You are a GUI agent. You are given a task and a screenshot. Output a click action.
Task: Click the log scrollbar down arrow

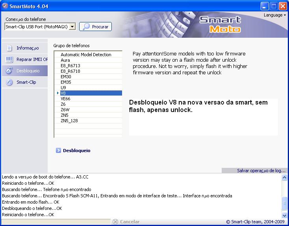tap(284, 215)
